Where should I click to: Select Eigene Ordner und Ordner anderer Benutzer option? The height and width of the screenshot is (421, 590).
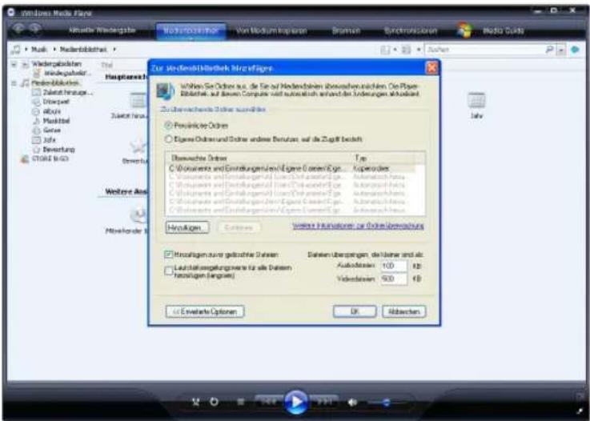[x=169, y=139]
